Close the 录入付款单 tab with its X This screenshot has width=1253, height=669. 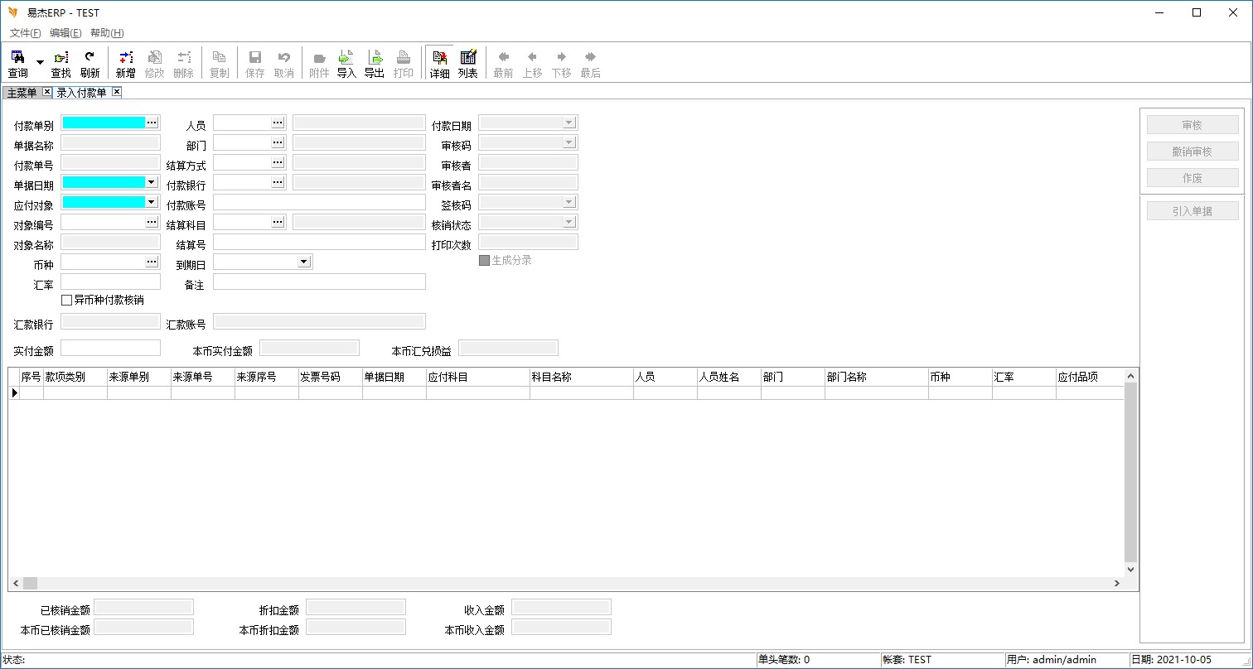click(x=117, y=92)
